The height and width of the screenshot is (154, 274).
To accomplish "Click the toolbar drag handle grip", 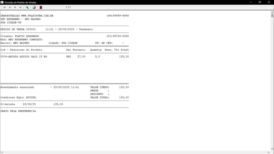I will (x=1, y=7).
